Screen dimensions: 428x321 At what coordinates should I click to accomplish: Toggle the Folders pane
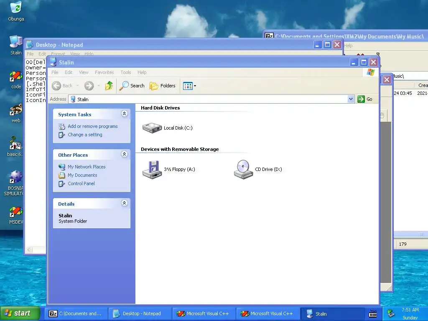coord(163,86)
